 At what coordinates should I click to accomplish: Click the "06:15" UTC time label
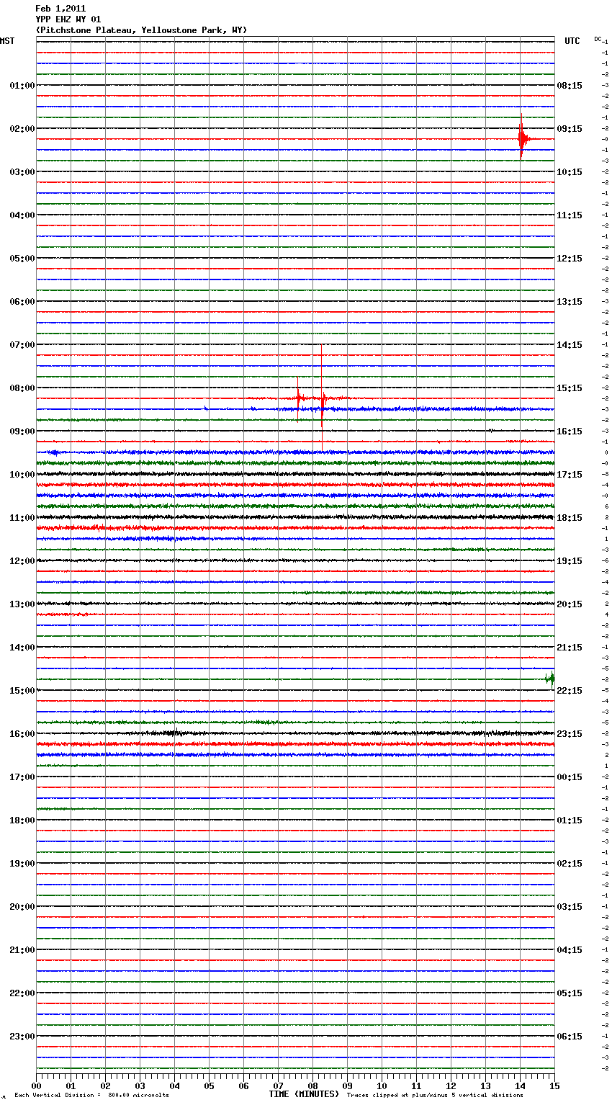coord(570,1037)
